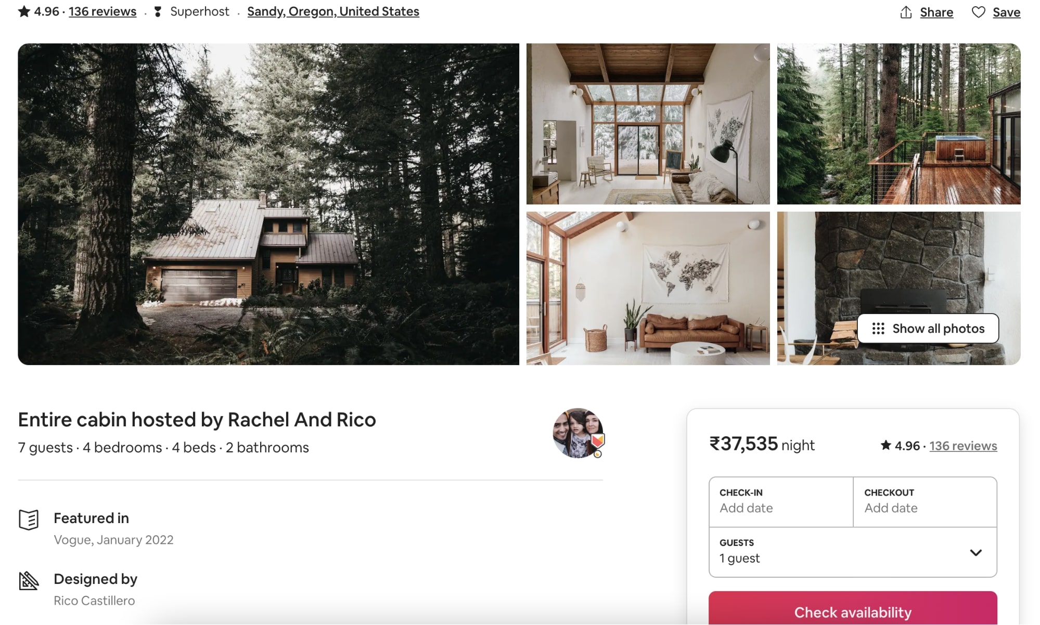Toggle Save listing to wishlist

[995, 10]
